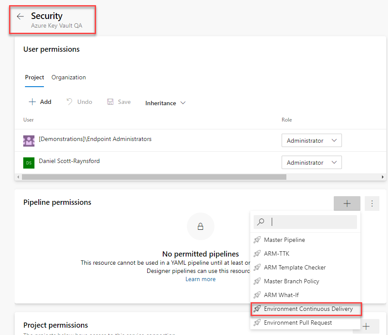This screenshot has width=388, height=335.
Task: Click the rocket icon beside ARM What-If
Action: click(x=257, y=295)
